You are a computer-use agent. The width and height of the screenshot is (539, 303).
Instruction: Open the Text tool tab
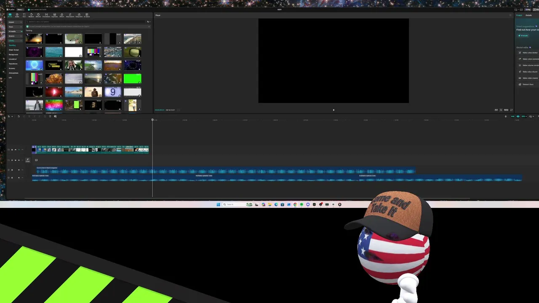click(24, 15)
